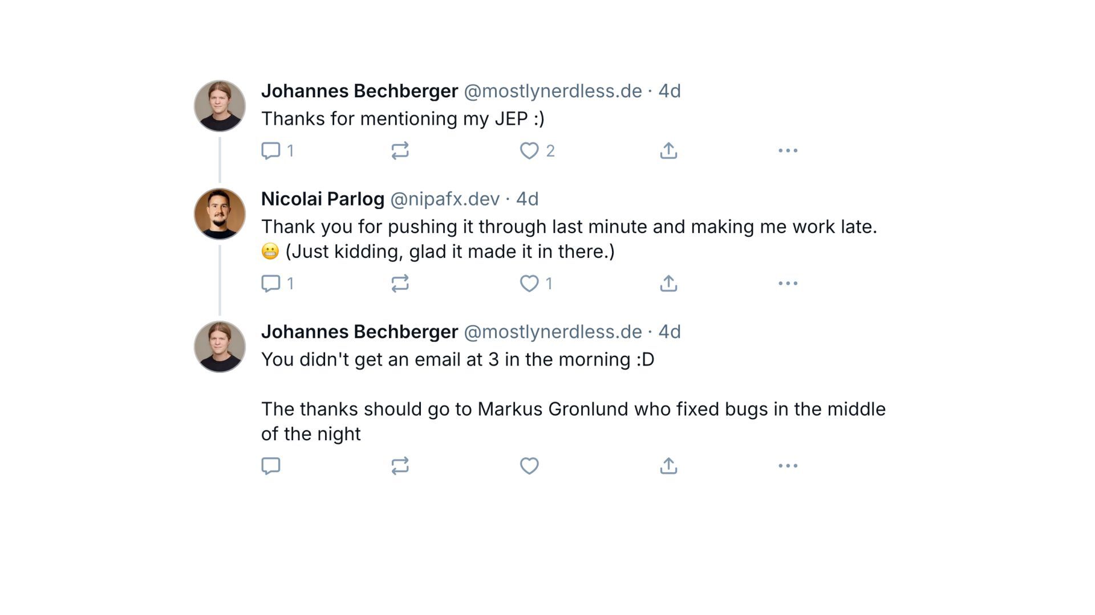Share Johannes's first post about JEP
Viewport: 1095px width, 615px height.
(x=668, y=151)
